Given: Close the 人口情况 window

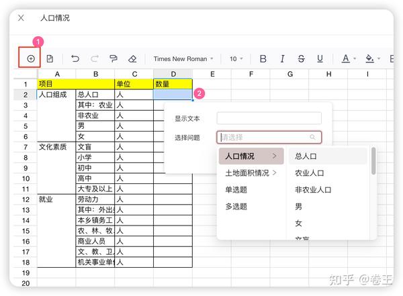Looking at the screenshot, I should (x=21, y=17).
